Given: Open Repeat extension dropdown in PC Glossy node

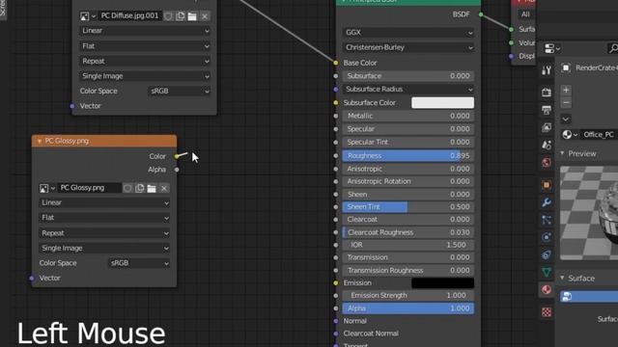Looking at the screenshot, I should tap(104, 233).
